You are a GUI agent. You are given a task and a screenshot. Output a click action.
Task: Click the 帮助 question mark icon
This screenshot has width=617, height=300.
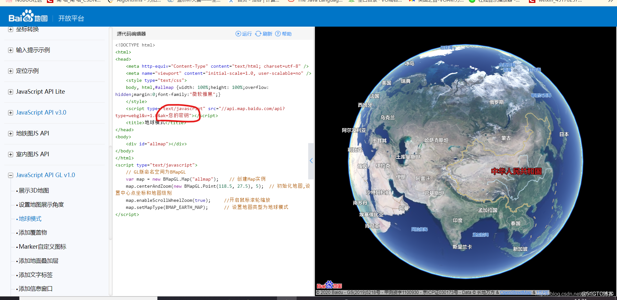(x=278, y=34)
